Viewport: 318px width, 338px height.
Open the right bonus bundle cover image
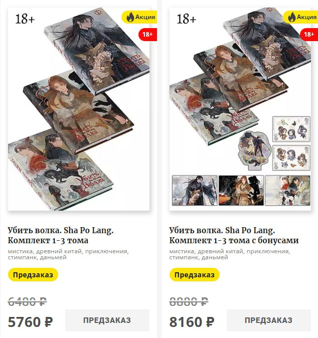pos(240,109)
